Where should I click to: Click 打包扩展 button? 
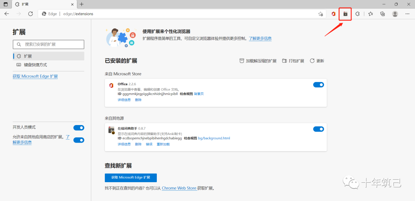pyautogui.click(x=293, y=61)
